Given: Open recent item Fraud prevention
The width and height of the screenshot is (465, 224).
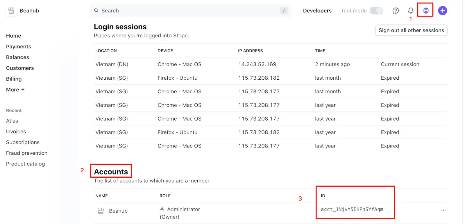Looking at the screenshot, I should click(x=27, y=153).
